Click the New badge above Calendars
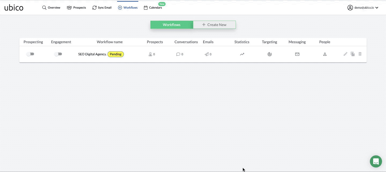 pyautogui.click(x=162, y=4)
